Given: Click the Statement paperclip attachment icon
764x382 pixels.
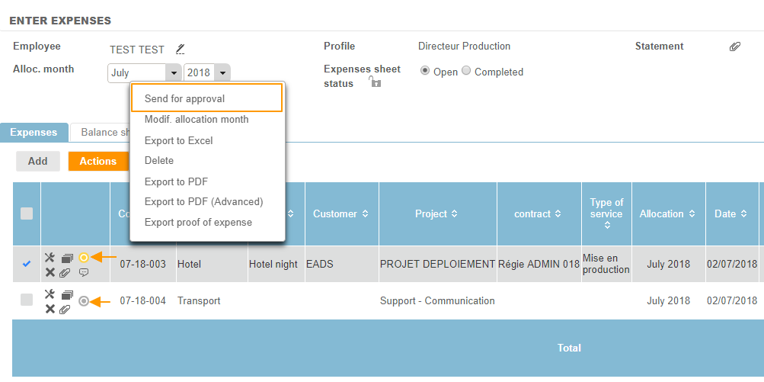Looking at the screenshot, I should point(734,47).
